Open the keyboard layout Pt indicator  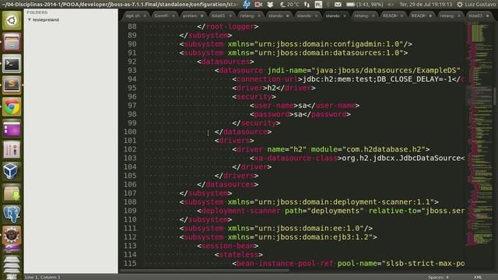click(318, 5)
